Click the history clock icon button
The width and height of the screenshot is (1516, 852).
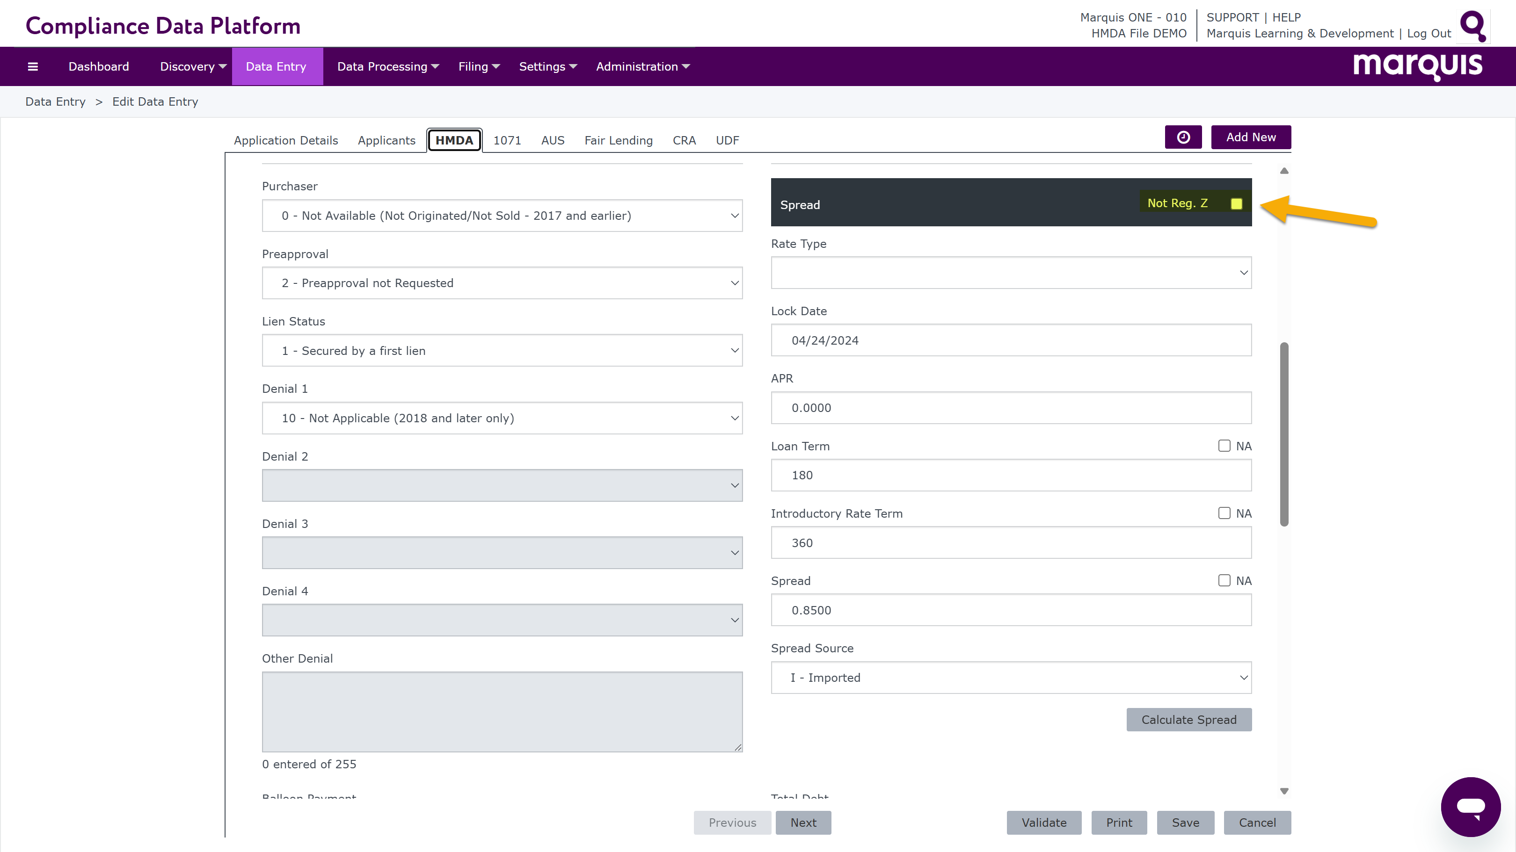(1183, 137)
